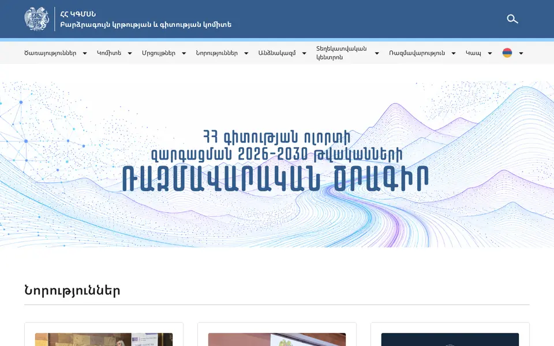This screenshot has width=554, height=346.
Task: Expand the Նորություններ menu arrow
Action: 246,53
